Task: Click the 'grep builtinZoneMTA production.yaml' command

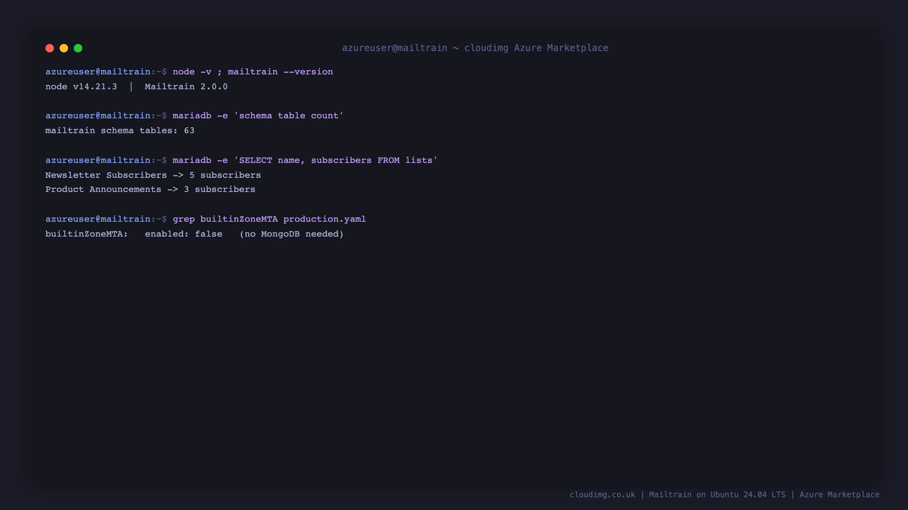Action: pyautogui.click(x=270, y=219)
